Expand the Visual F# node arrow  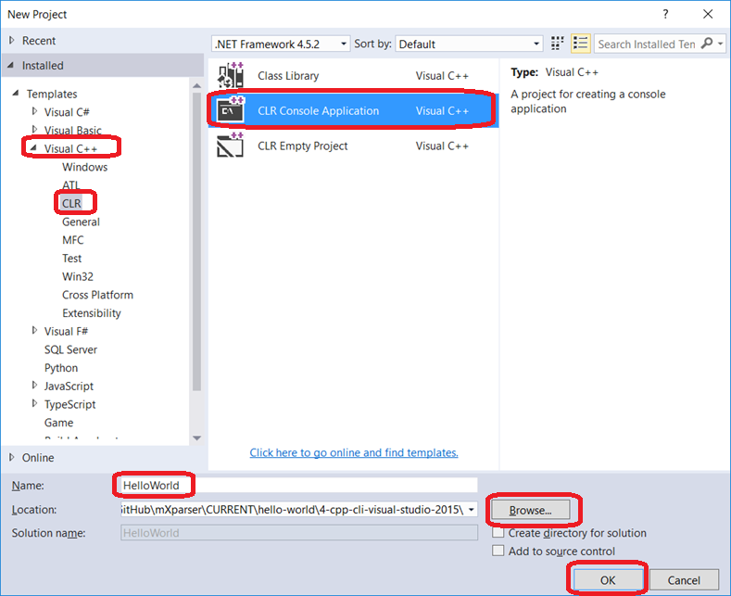pos(34,331)
